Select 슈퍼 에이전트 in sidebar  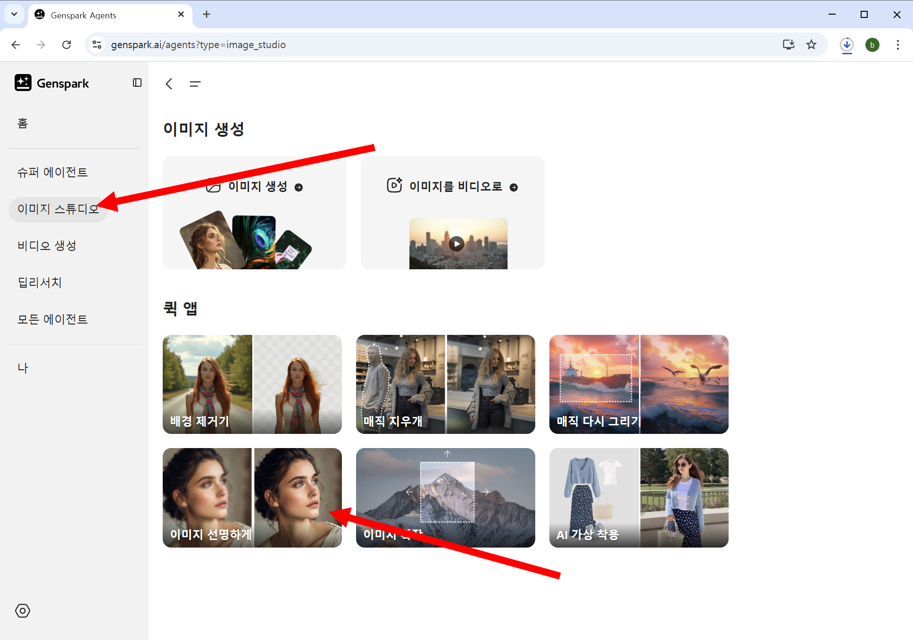pyautogui.click(x=52, y=172)
